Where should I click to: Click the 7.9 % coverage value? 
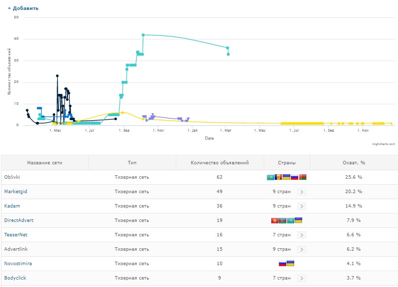point(354,220)
